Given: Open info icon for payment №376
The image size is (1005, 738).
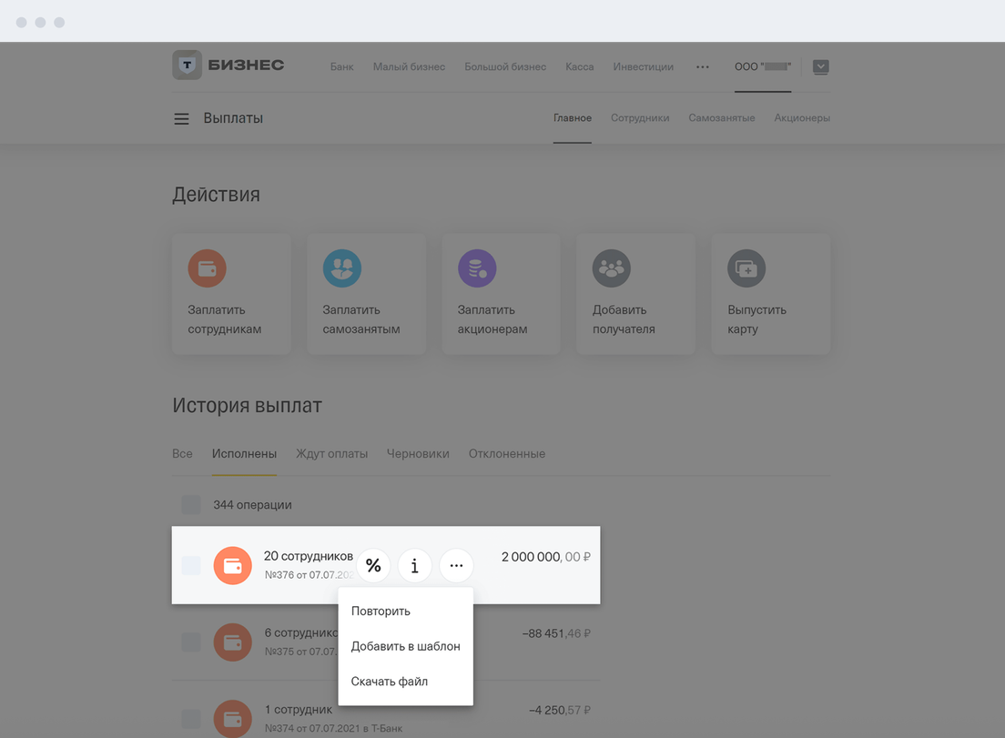Looking at the screenshot, I should point(414,566).
